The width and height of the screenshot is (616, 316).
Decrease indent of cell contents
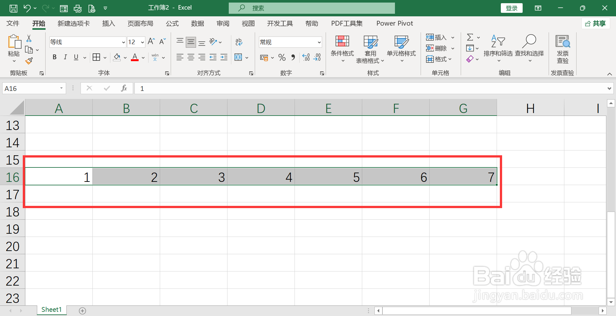tap(213, 57)
